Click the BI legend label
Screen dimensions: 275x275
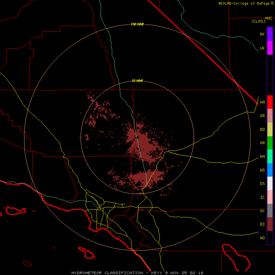coord(262,224)
